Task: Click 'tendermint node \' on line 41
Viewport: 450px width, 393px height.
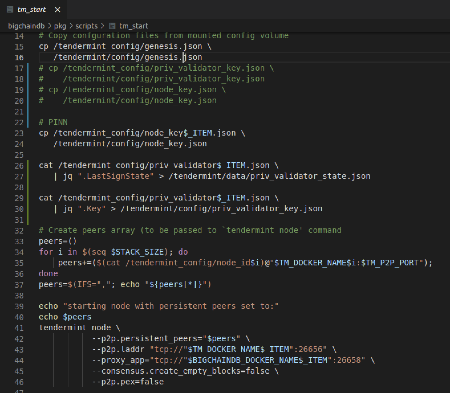Action: (80, 328)
